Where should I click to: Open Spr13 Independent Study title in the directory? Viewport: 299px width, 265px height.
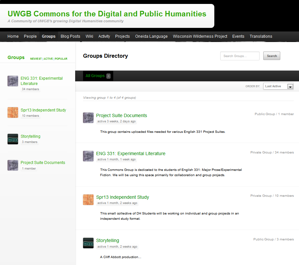click(122, 197)
